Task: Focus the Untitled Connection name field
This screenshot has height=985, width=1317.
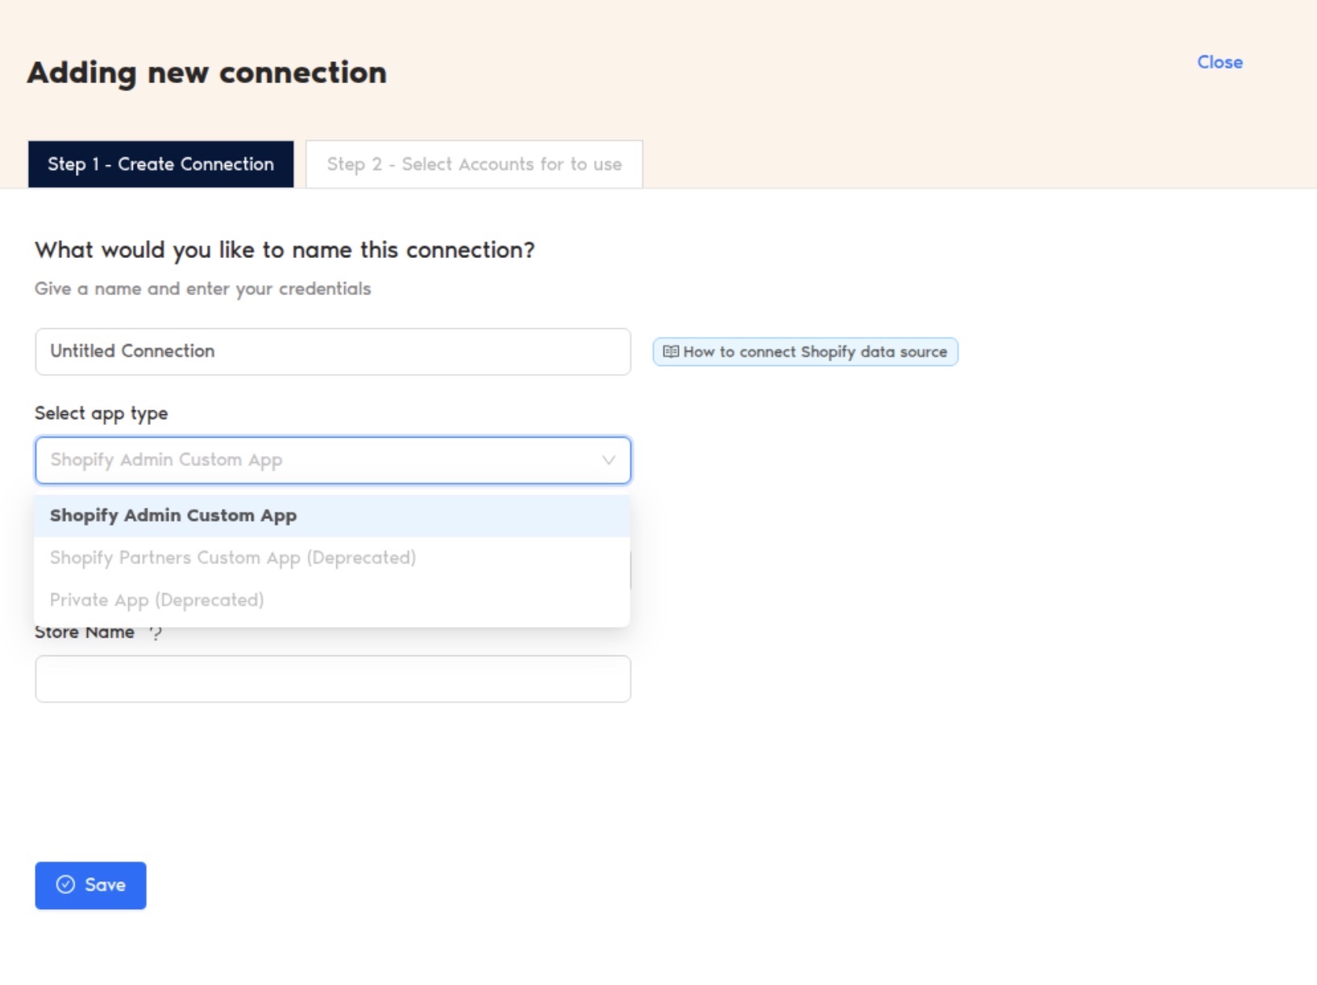Action: point(332,351)
